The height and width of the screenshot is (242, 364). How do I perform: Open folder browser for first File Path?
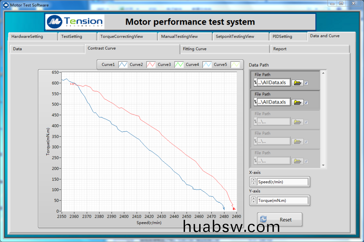click(x=297, y=83)
